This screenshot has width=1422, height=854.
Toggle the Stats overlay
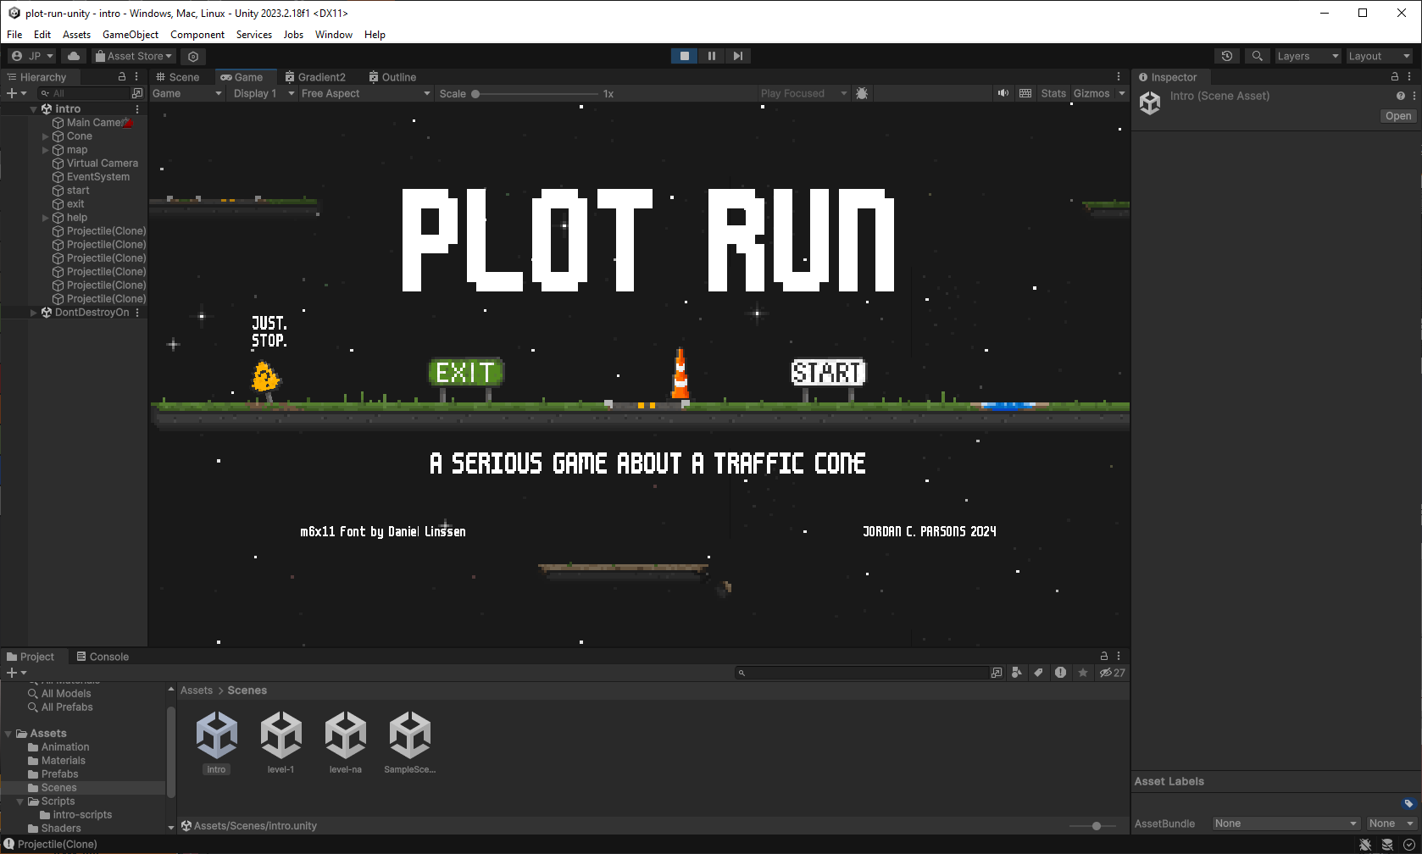pyautogui.click(x=1053, y=93)
